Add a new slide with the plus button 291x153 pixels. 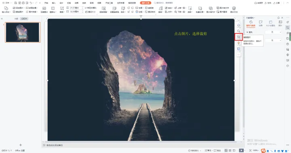coord(21,145)
